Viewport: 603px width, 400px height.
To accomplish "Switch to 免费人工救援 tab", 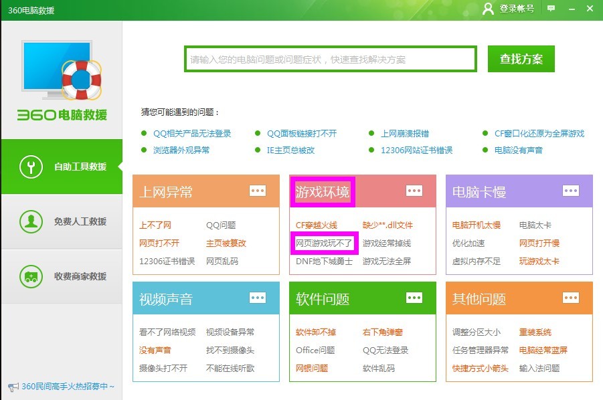I will point(62,221).
